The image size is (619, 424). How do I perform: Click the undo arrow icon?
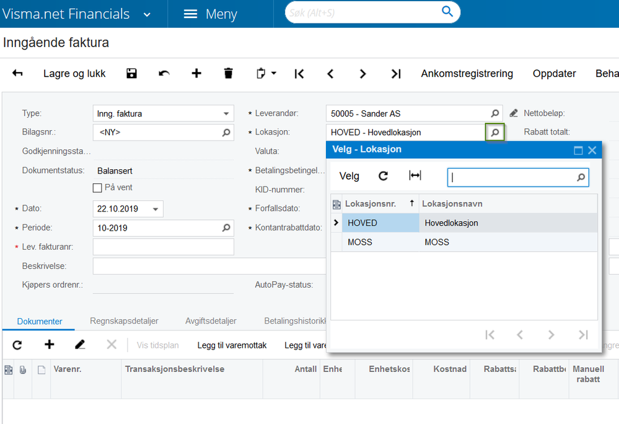point(164,73)
